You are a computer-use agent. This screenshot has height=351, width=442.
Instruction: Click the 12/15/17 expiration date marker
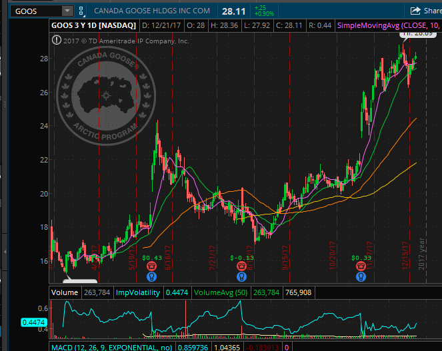click(x=405, y=255)
